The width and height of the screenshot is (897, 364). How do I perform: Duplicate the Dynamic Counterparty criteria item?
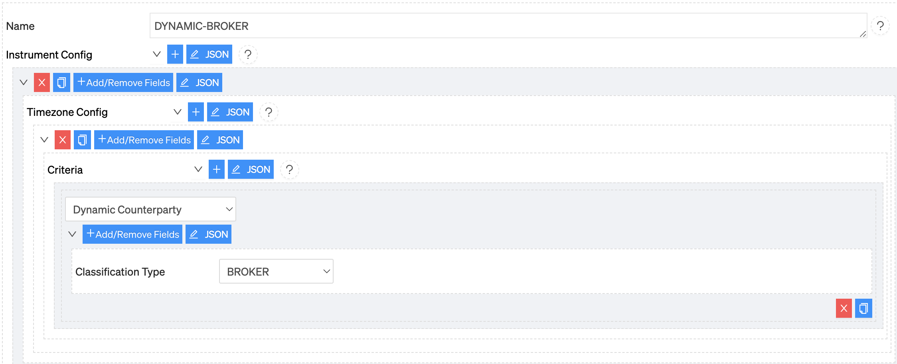[x=863, y=308]
